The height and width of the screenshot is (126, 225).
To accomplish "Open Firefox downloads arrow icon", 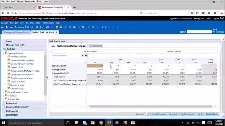I will pyautogui.click(x=209, y=13).
